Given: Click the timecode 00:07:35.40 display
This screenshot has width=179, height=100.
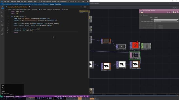Looking at the screenshot, I should pyautogui.click(x=44, y=98).
